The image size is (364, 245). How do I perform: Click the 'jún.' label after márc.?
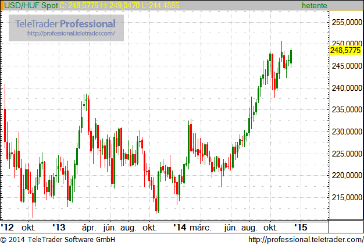click(231, 228)
